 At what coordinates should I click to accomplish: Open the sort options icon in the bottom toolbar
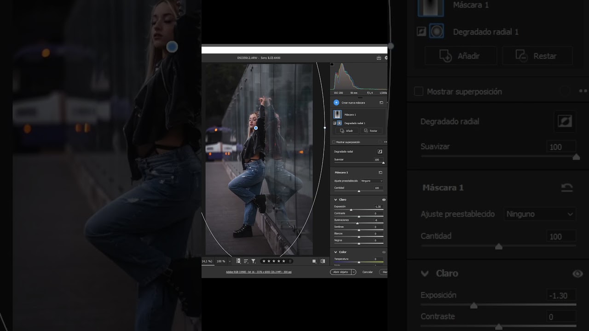point(246,261)
